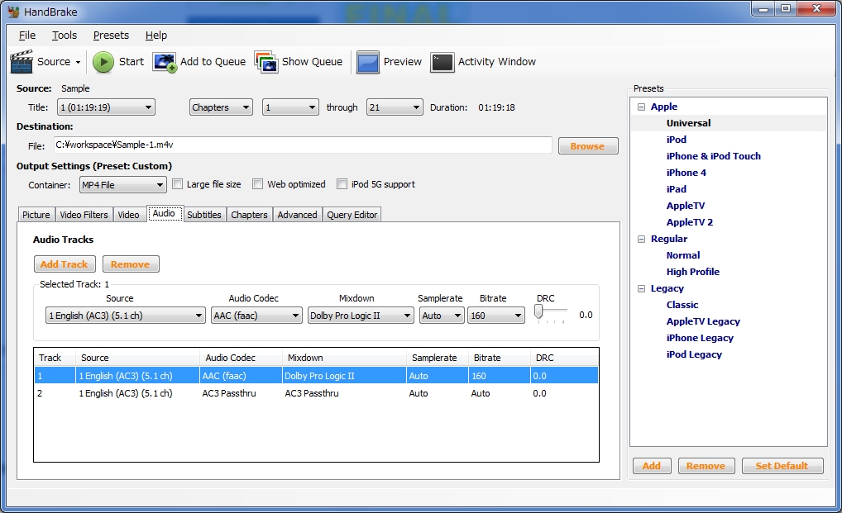Switch to the Video Filters tab
842x513 pixels.
(84, 215)
